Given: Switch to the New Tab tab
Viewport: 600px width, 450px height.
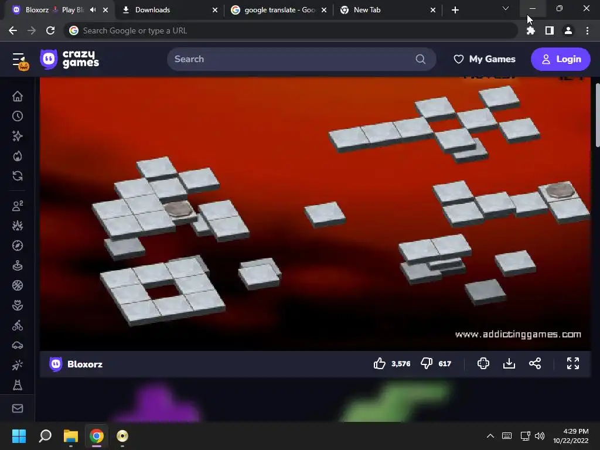Looking at the screenshot, I should [388, 10].
